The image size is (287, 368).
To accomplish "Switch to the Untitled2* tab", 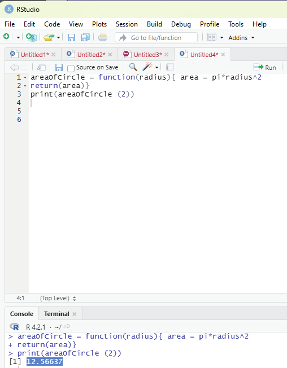I will tap(91, 55).
